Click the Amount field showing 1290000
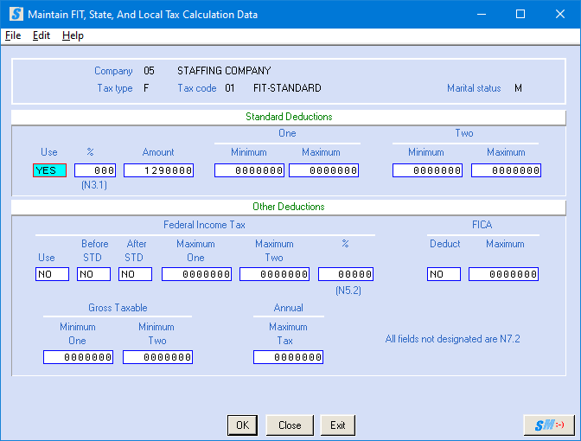 (158, 170)
